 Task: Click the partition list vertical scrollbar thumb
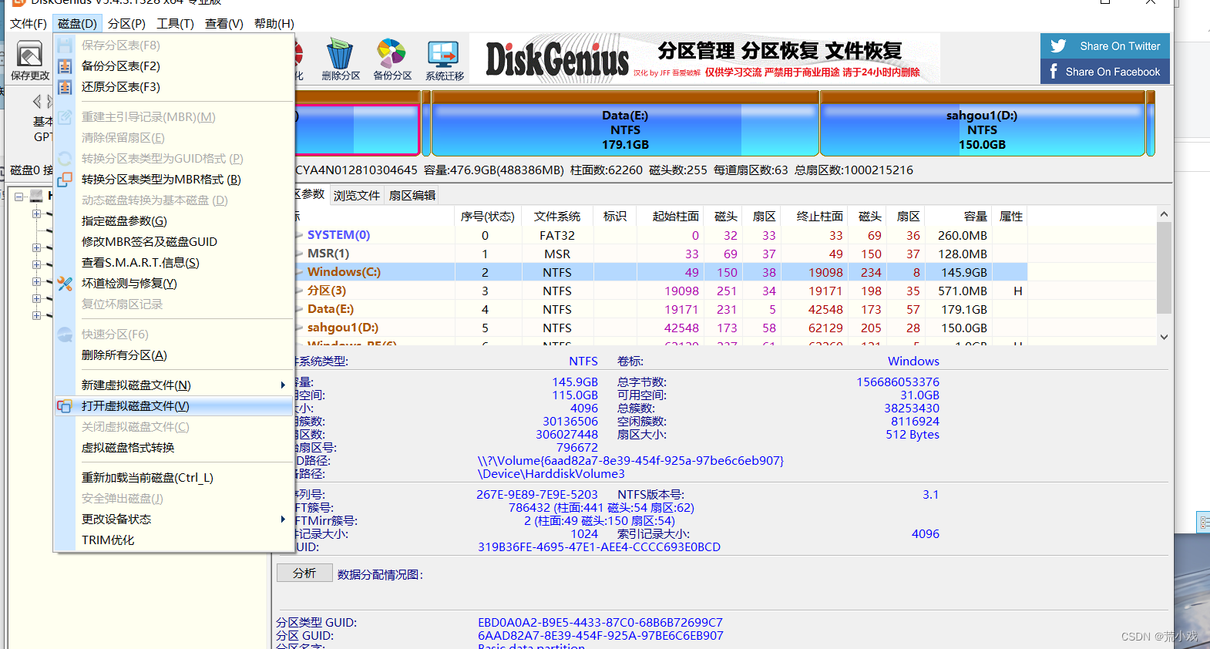1164,267
